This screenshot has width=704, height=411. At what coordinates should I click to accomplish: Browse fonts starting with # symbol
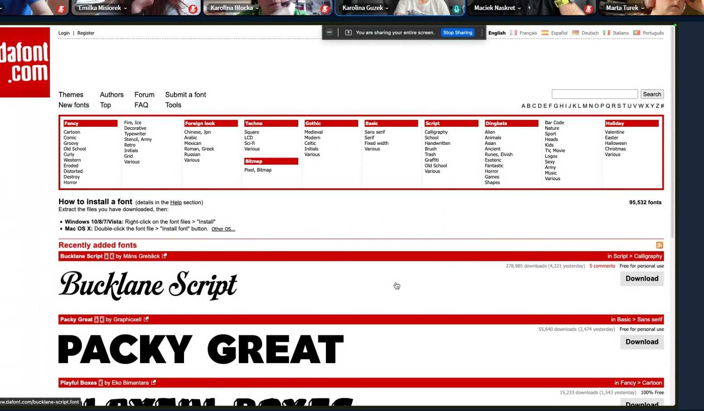(662, 106)
